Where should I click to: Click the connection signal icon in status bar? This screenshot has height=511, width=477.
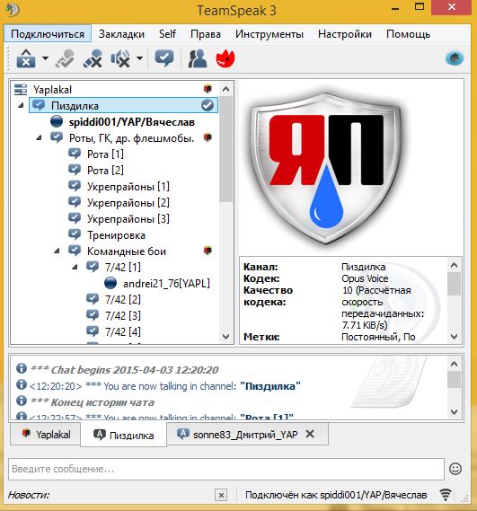tap(446, 495)
